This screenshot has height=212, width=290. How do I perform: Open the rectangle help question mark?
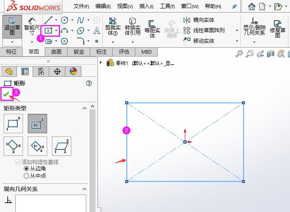pos(89,83)
